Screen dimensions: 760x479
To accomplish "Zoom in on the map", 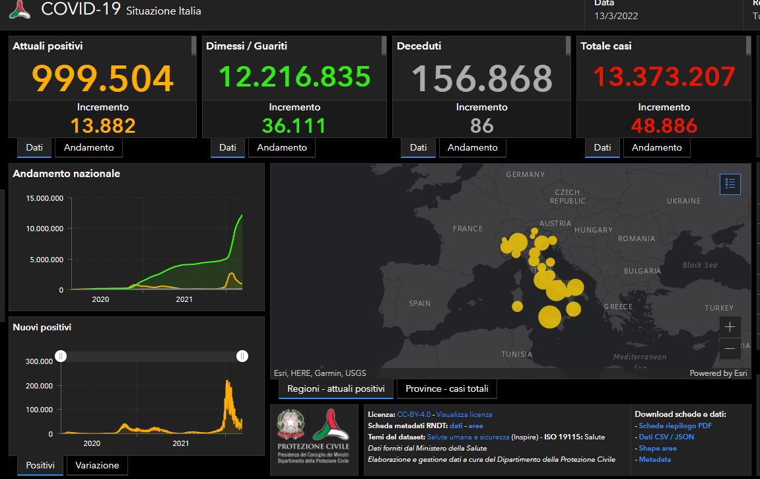I will click(x=730, y=326).
